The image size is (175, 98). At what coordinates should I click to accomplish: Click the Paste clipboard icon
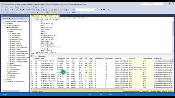55,10
